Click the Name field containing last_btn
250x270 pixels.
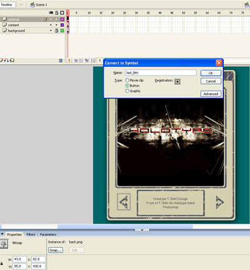(161, 72)
